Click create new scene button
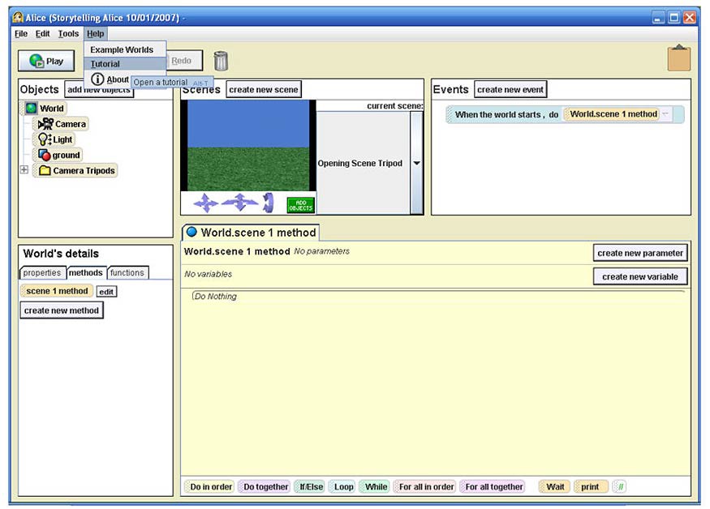Image resolution: width=710 pixels, height=509 pixels. point(264,90)
